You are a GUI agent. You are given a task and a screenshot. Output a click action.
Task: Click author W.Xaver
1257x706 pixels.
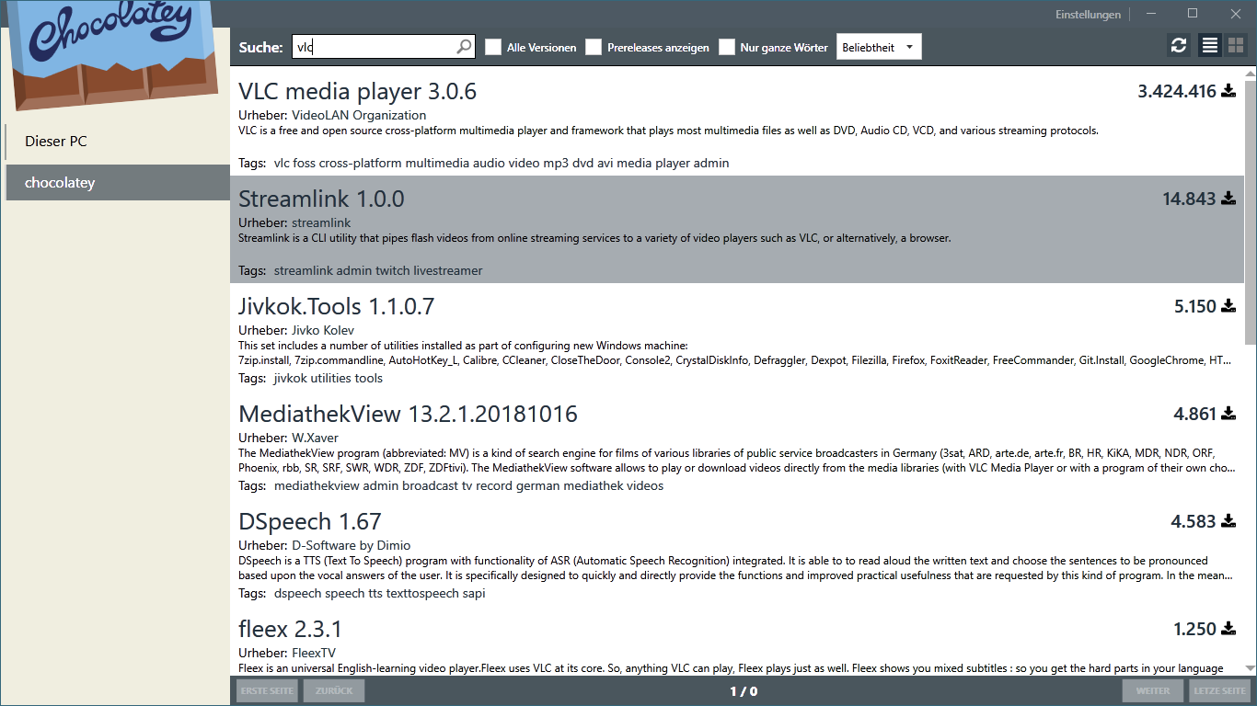(315, 438)
